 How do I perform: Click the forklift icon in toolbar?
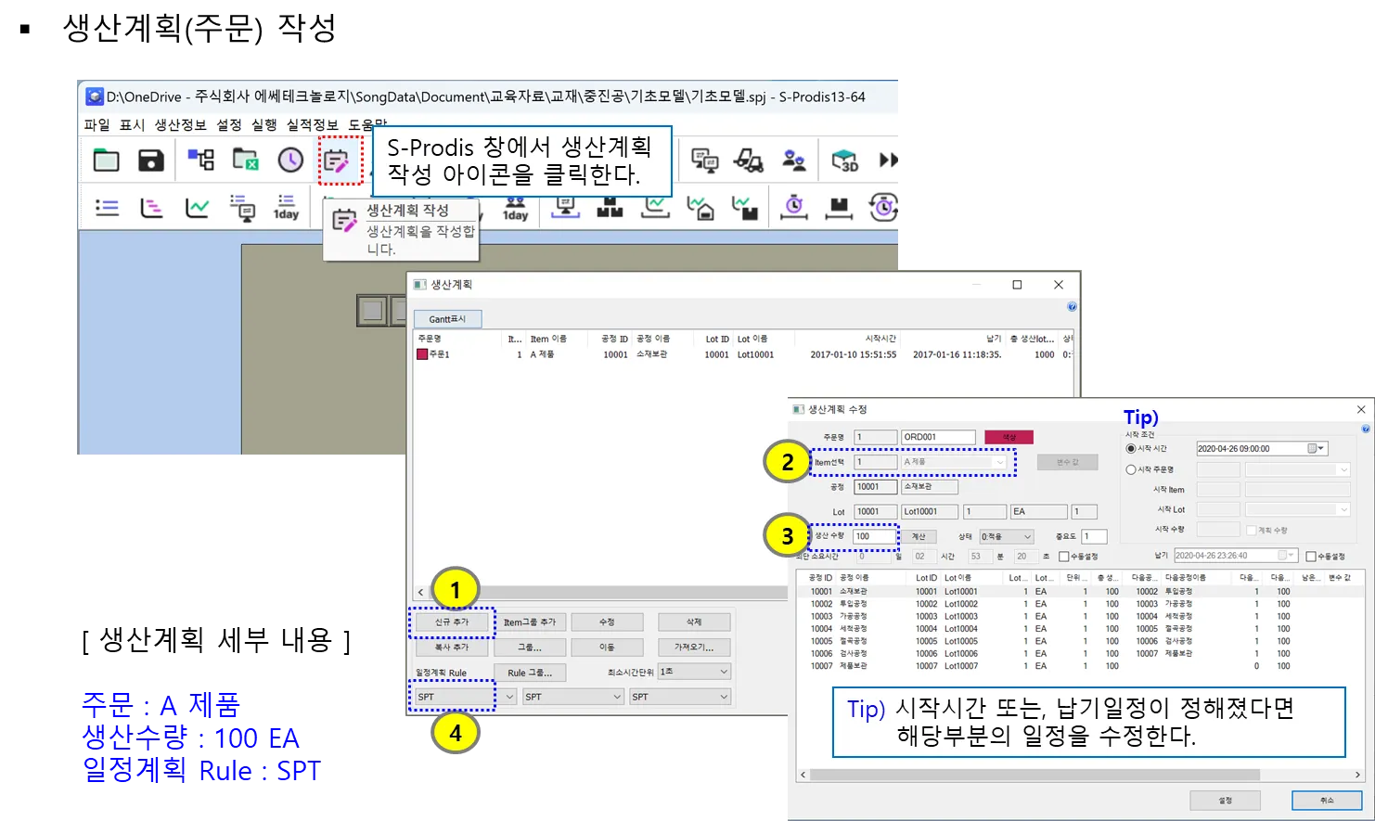(x=748, y=160)
